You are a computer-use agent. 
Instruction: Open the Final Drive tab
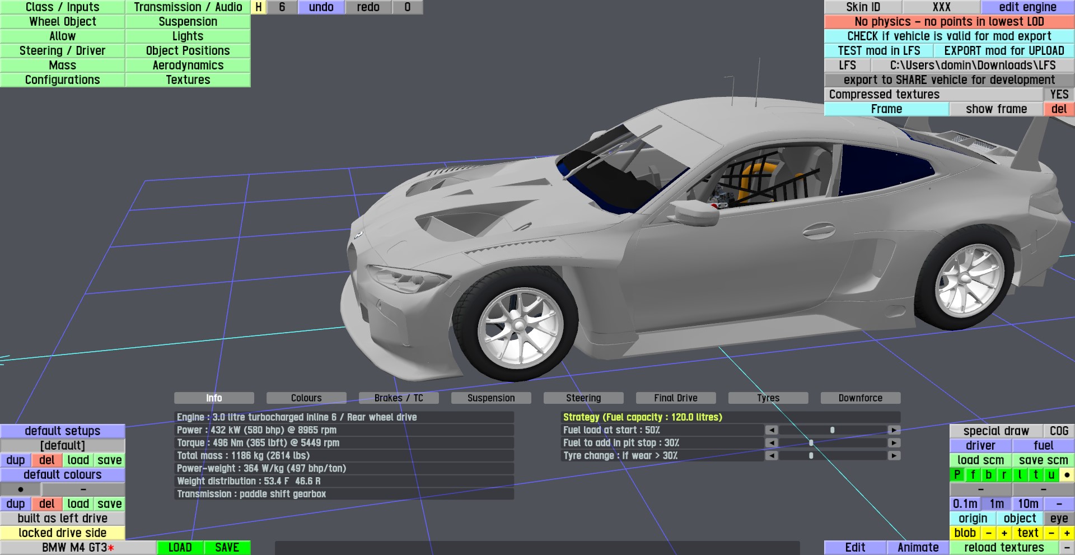676,398
